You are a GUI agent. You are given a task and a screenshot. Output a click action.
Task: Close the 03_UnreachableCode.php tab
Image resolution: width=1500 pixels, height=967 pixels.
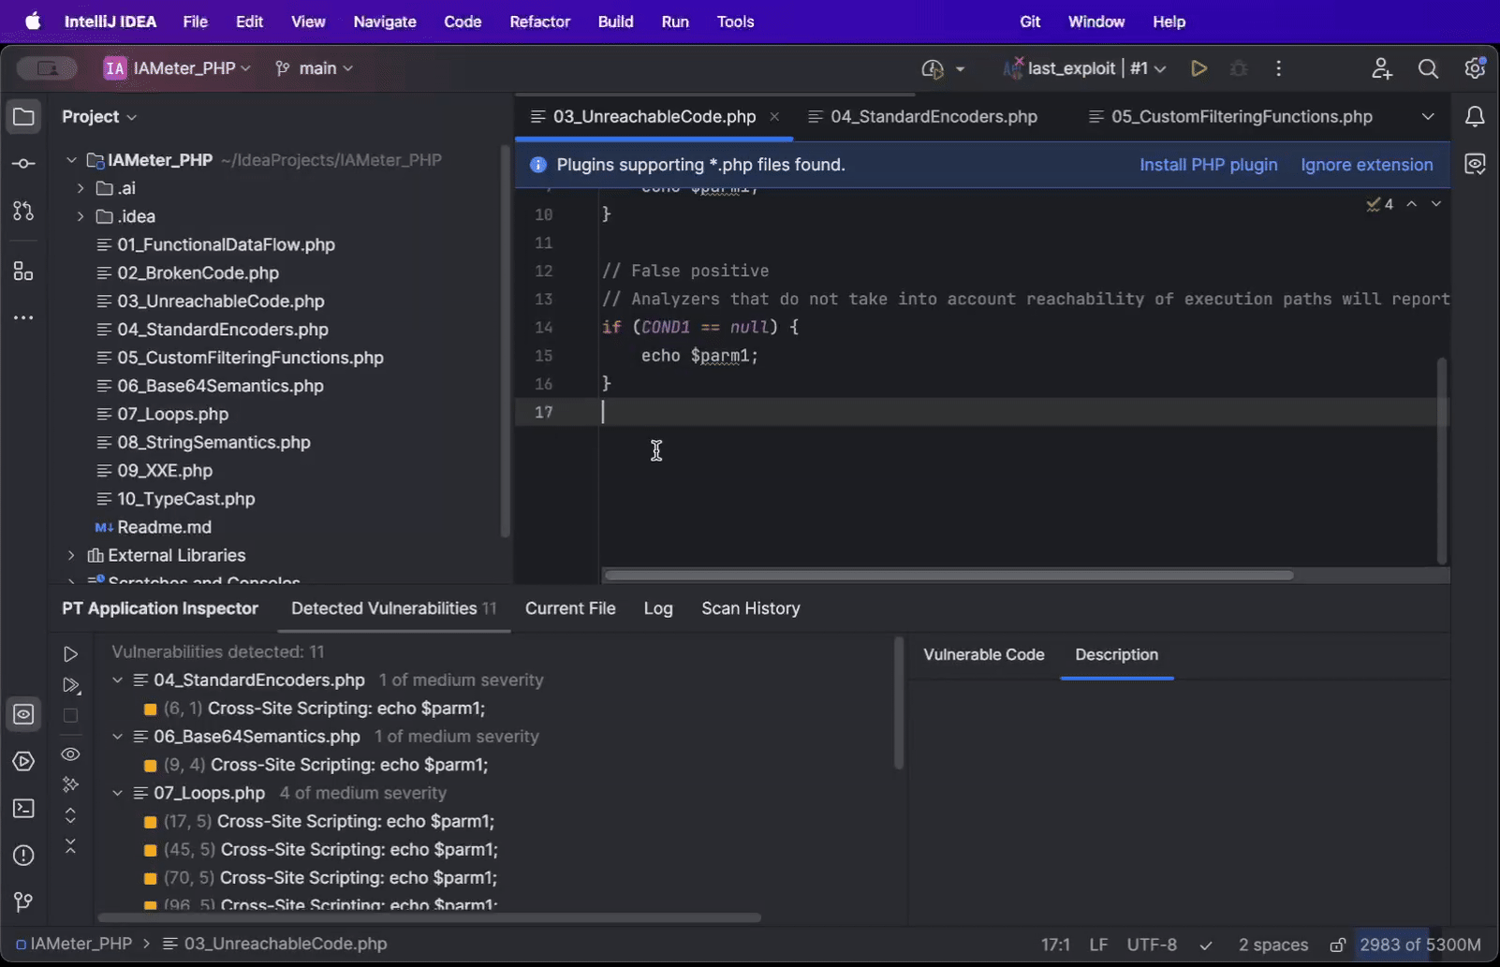[774, 117]
